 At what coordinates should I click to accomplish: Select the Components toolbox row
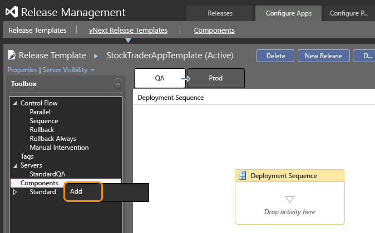pyautogui.click(x=66, y=183)
